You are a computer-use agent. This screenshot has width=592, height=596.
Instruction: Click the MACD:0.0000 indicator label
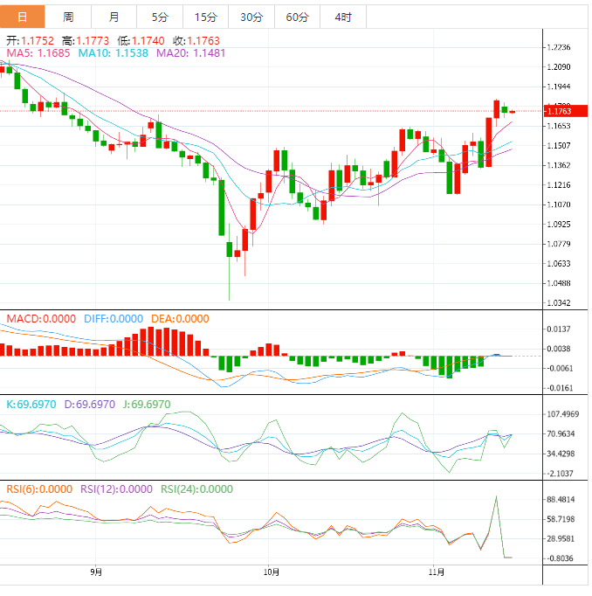coord(41,319)
